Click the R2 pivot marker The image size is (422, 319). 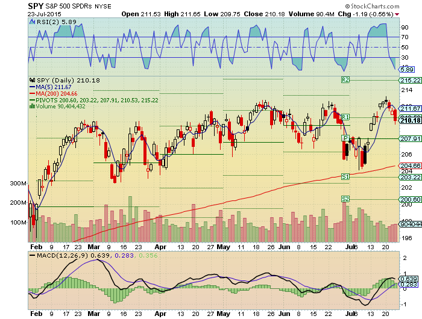click(345, 80)
